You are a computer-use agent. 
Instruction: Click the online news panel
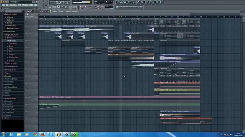pyautogui.click(x=129, y=7)
